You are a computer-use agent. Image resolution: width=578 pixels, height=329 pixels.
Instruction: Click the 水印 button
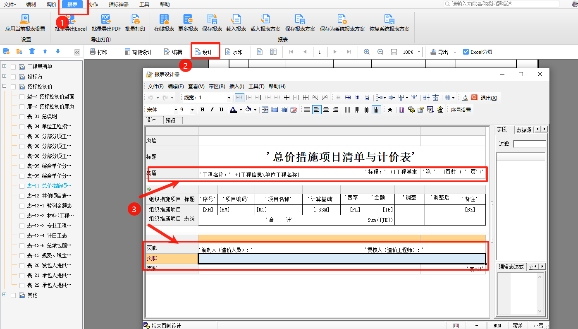coord(234,52)
